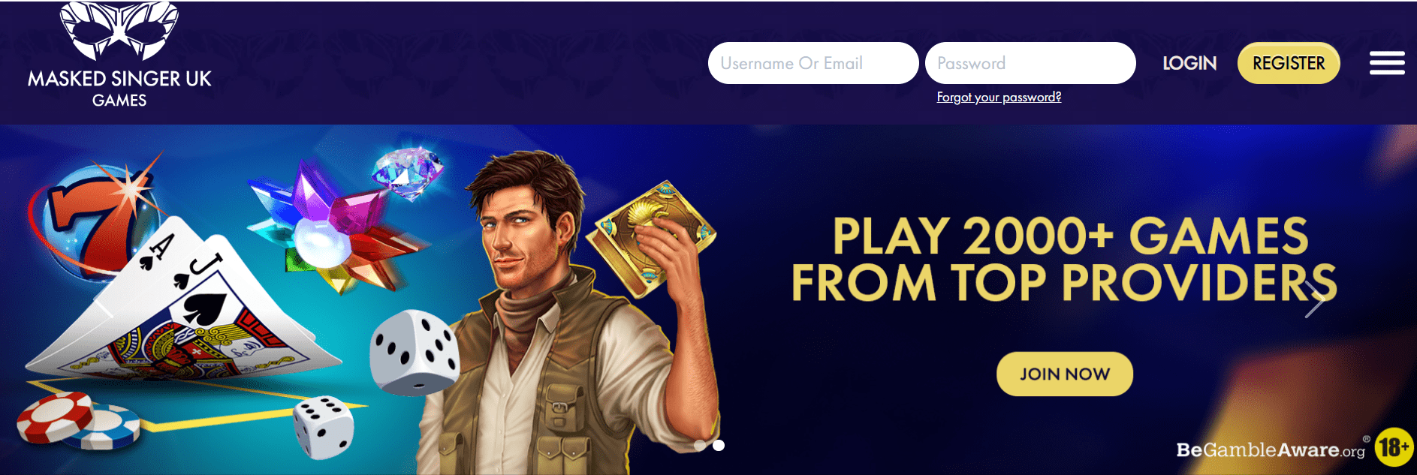Focus the Password field
1417x475 pixels.
coord(1030,63)
